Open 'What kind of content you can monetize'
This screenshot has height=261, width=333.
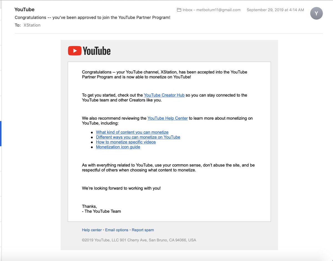pos(132,132)
